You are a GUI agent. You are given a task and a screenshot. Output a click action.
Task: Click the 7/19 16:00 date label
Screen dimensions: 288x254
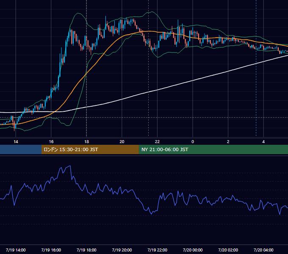pyautogui.click(x=51, y=250)
